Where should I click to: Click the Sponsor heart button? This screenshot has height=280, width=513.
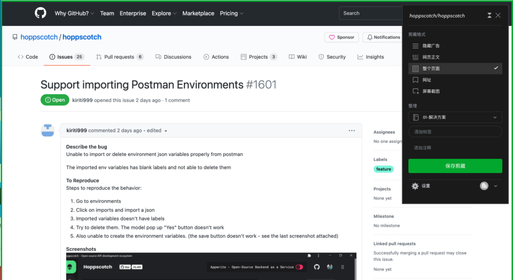[x=342, y=37]
